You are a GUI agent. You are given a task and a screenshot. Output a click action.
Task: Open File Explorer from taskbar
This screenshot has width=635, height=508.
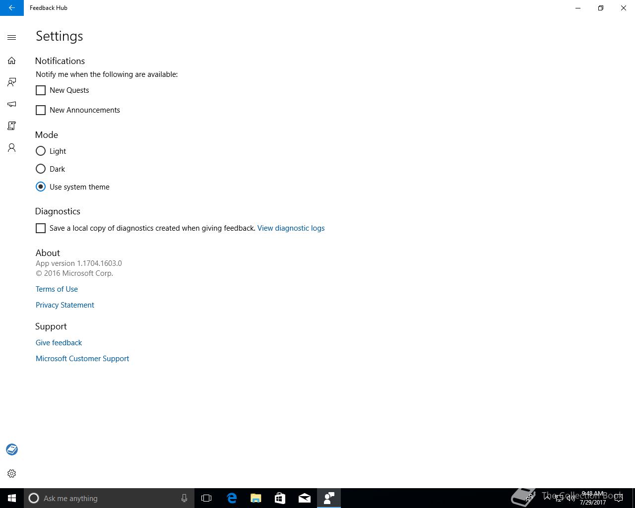(256, 498)
